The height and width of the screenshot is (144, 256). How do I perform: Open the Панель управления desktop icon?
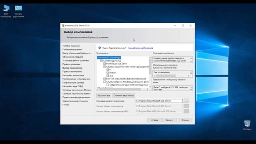18,11
